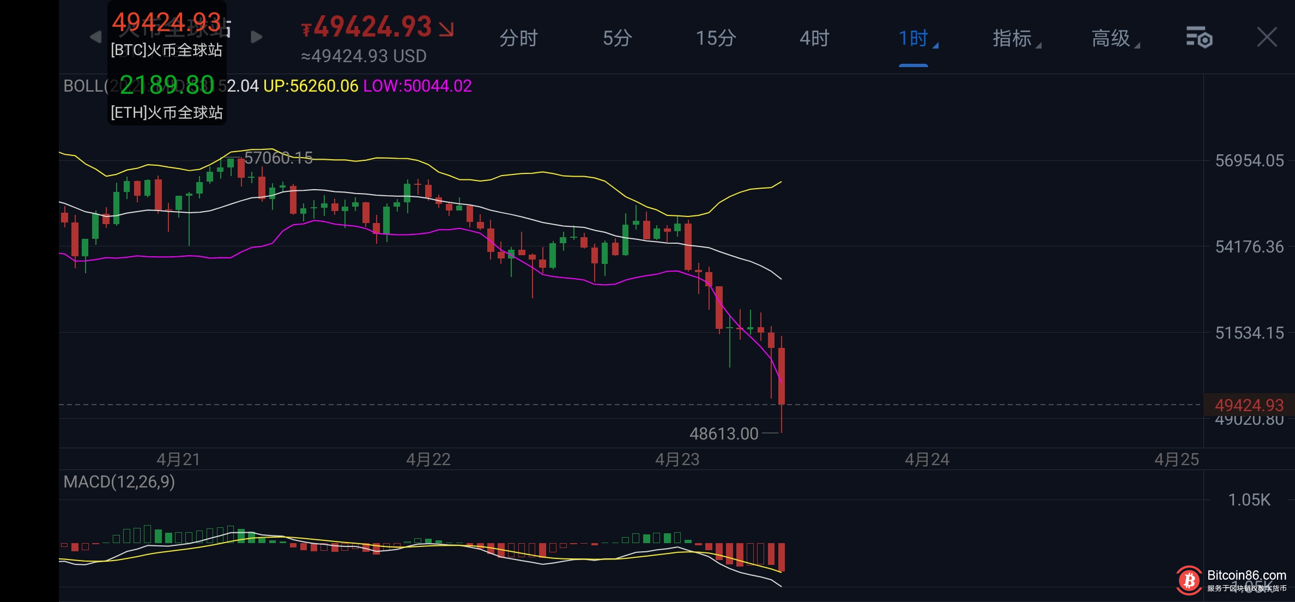Click the ≈49424.93 USD conversion text
The height and width of the screenshot is (602, 1295).
[x=364, y=56]
